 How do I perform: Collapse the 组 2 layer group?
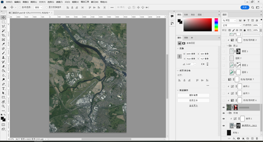[228, 46]
